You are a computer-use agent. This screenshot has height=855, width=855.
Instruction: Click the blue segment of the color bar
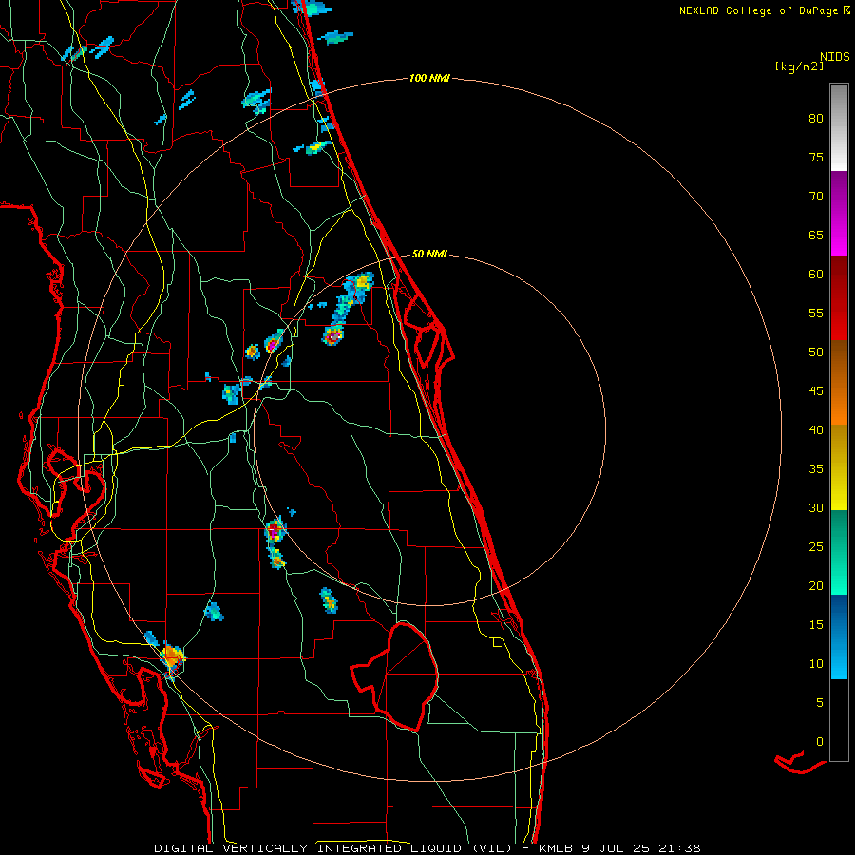[839, 636]
